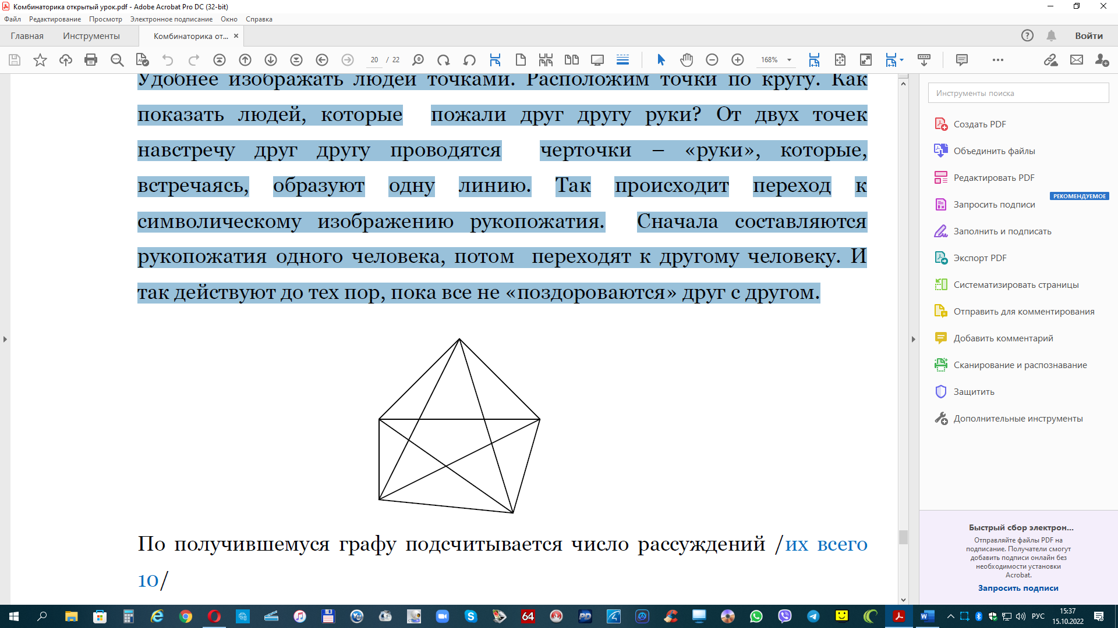Screen dimensions: 1118x628
Task: Add to starred files icon
Action: (x=40, y=60)
